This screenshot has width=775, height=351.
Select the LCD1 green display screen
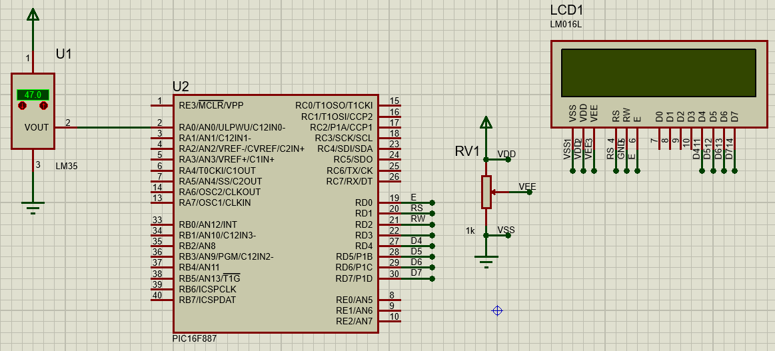(658, 73)
